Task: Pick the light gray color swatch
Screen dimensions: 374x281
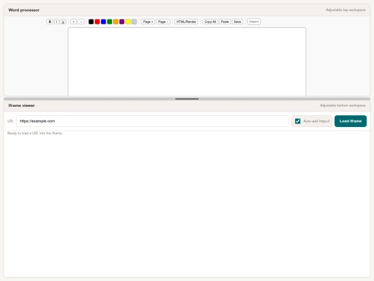Action: (134, 22)
